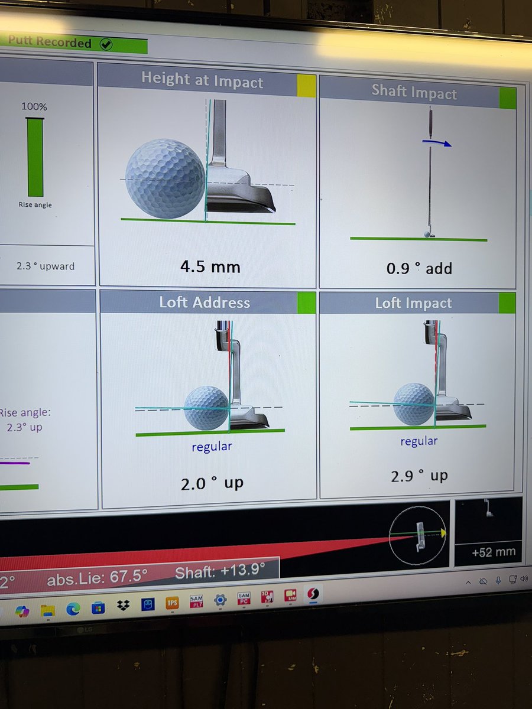Click the Shaft: +13.9° readout

point(220,571)
